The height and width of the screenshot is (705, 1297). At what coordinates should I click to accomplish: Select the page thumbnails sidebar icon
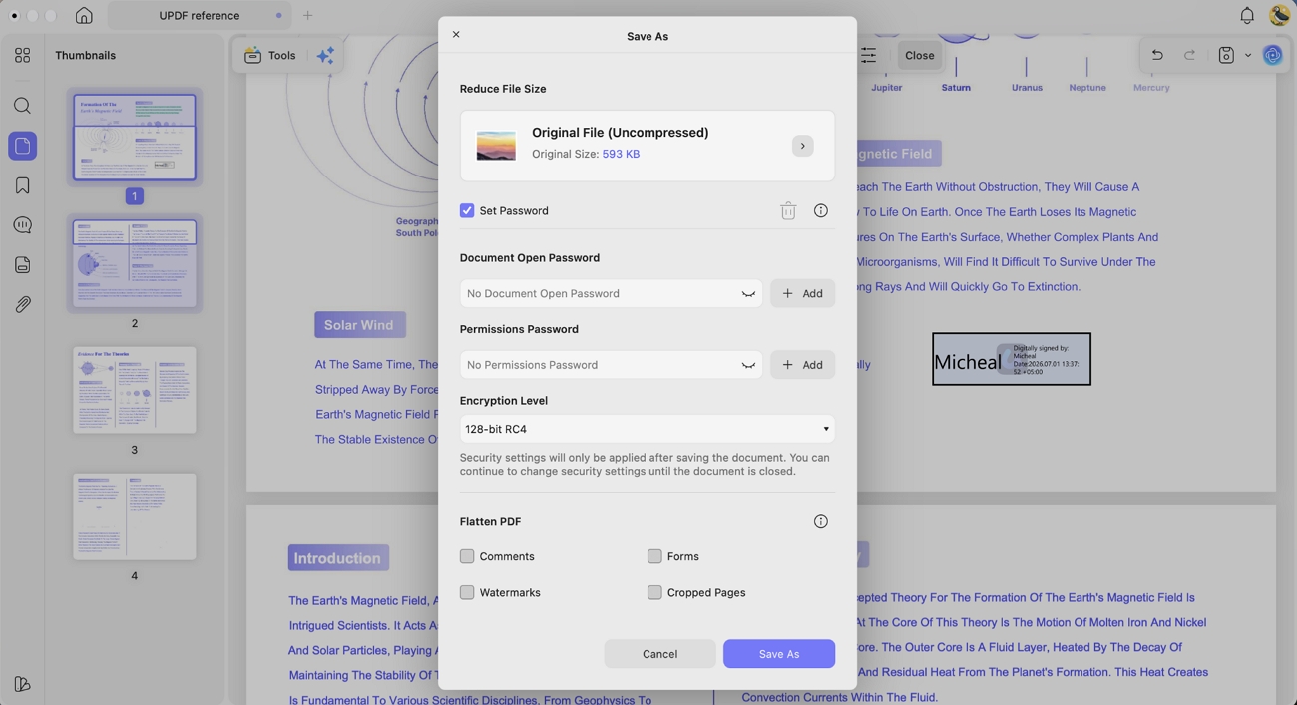[x=22, y=146]
